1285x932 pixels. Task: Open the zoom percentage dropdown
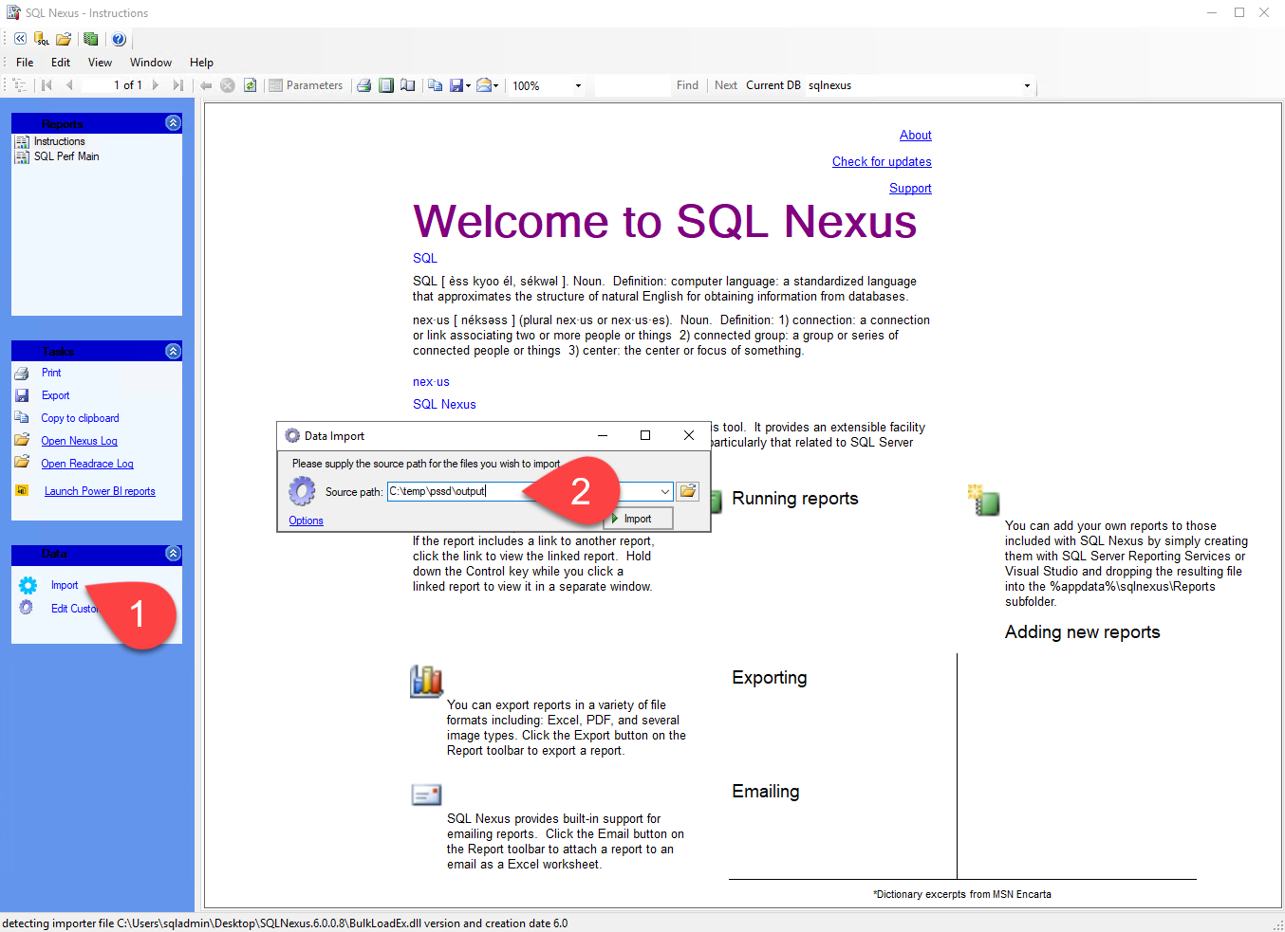(579, 85)
